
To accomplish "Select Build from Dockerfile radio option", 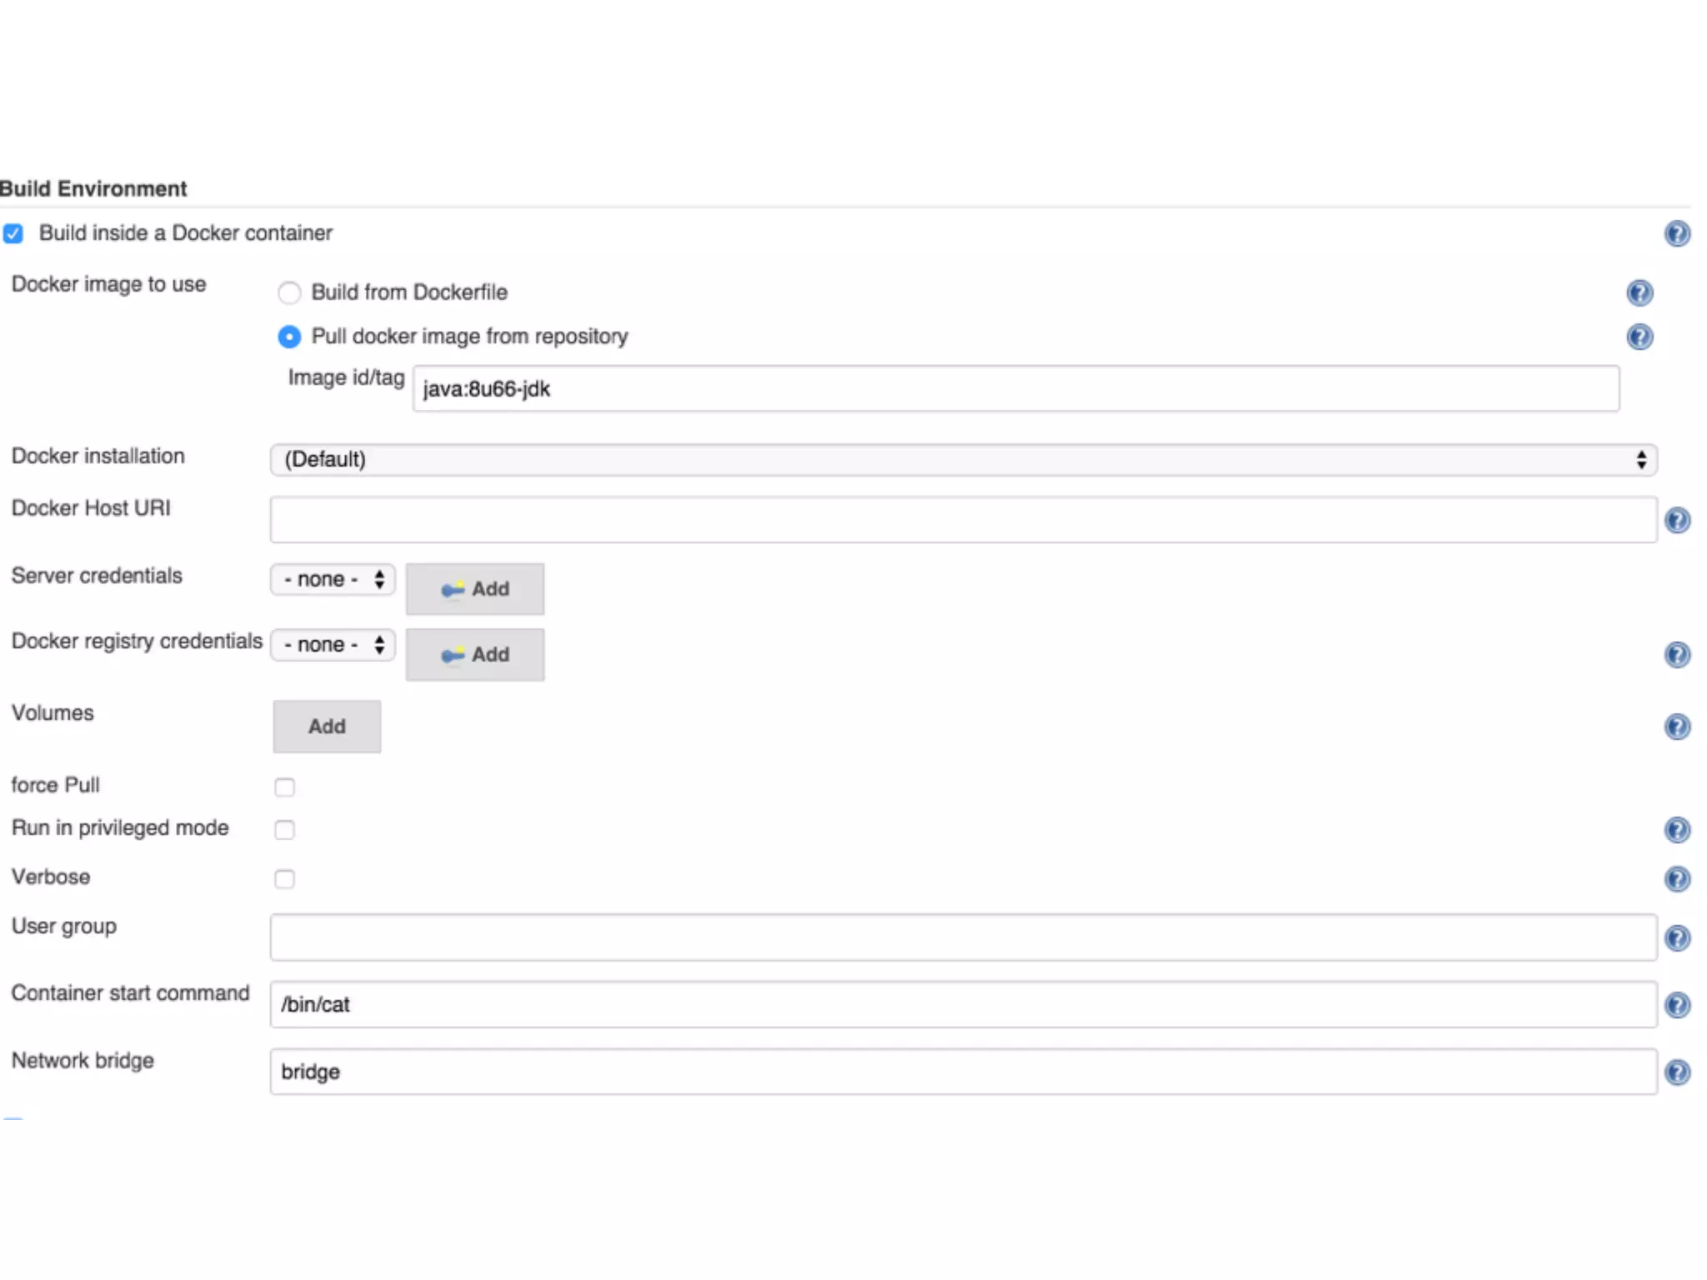I will (289, 292).
